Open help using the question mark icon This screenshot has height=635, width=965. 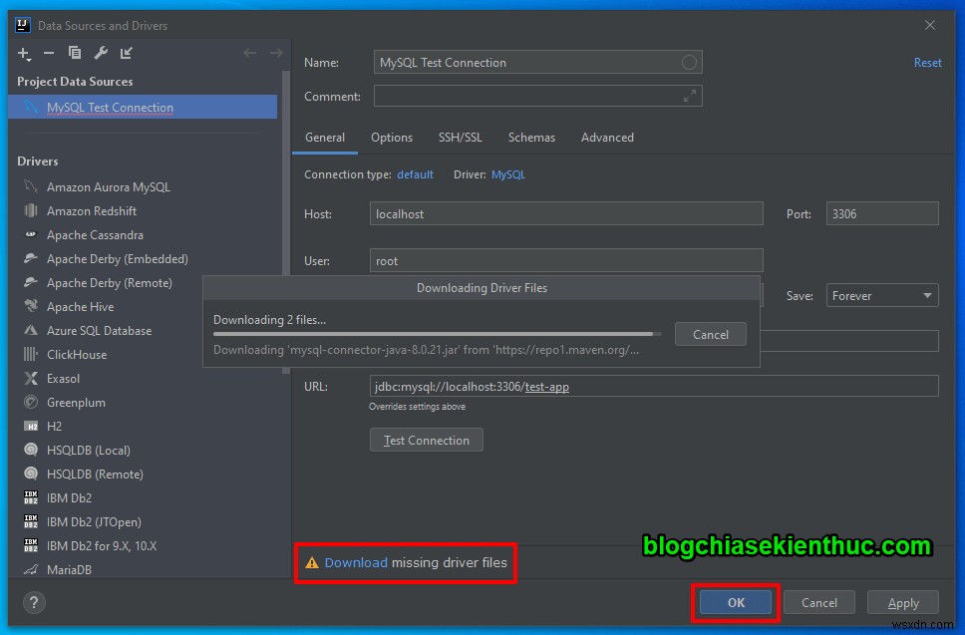click(34, 602)
